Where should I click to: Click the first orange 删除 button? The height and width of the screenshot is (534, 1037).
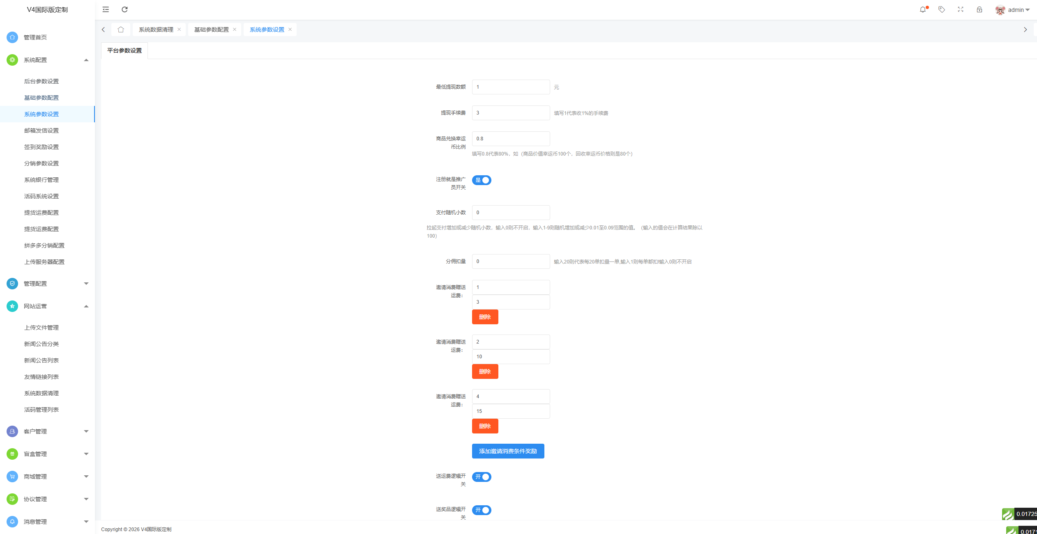tap(485, 317)
